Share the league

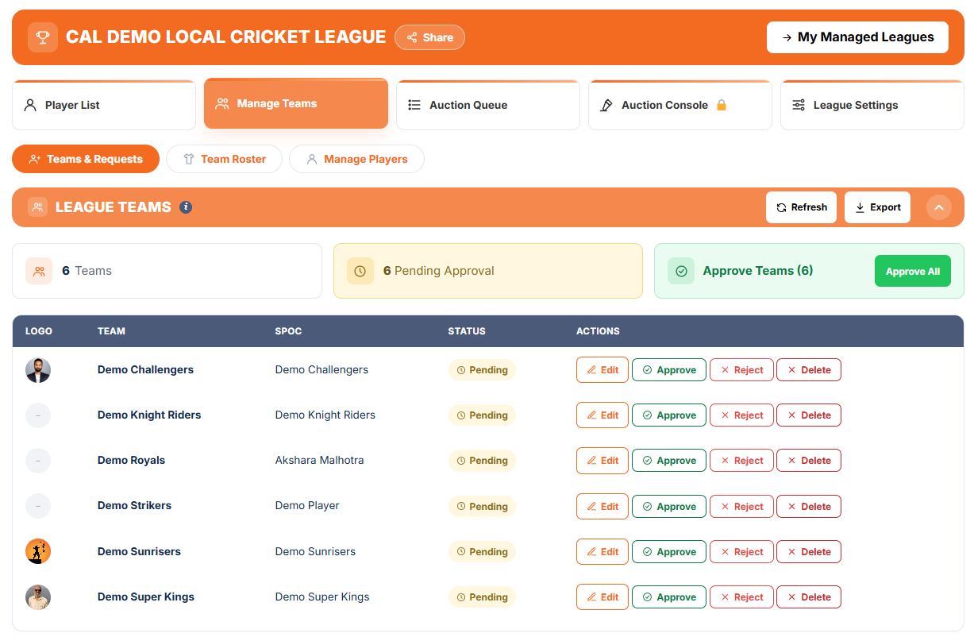(429, 37)
